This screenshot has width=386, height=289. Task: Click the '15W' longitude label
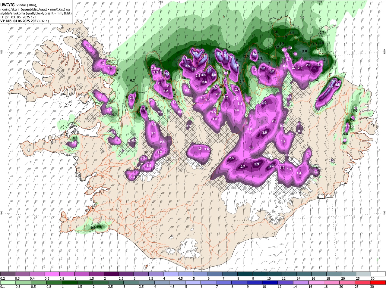click(320, 2)
